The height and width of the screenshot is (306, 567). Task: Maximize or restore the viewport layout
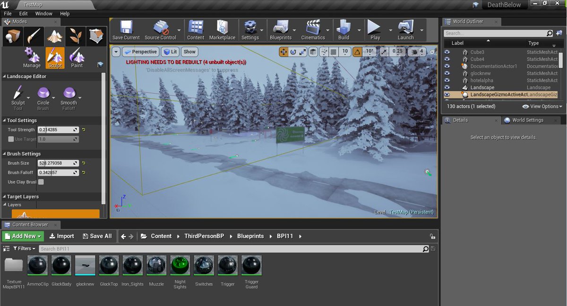(431, 52)
